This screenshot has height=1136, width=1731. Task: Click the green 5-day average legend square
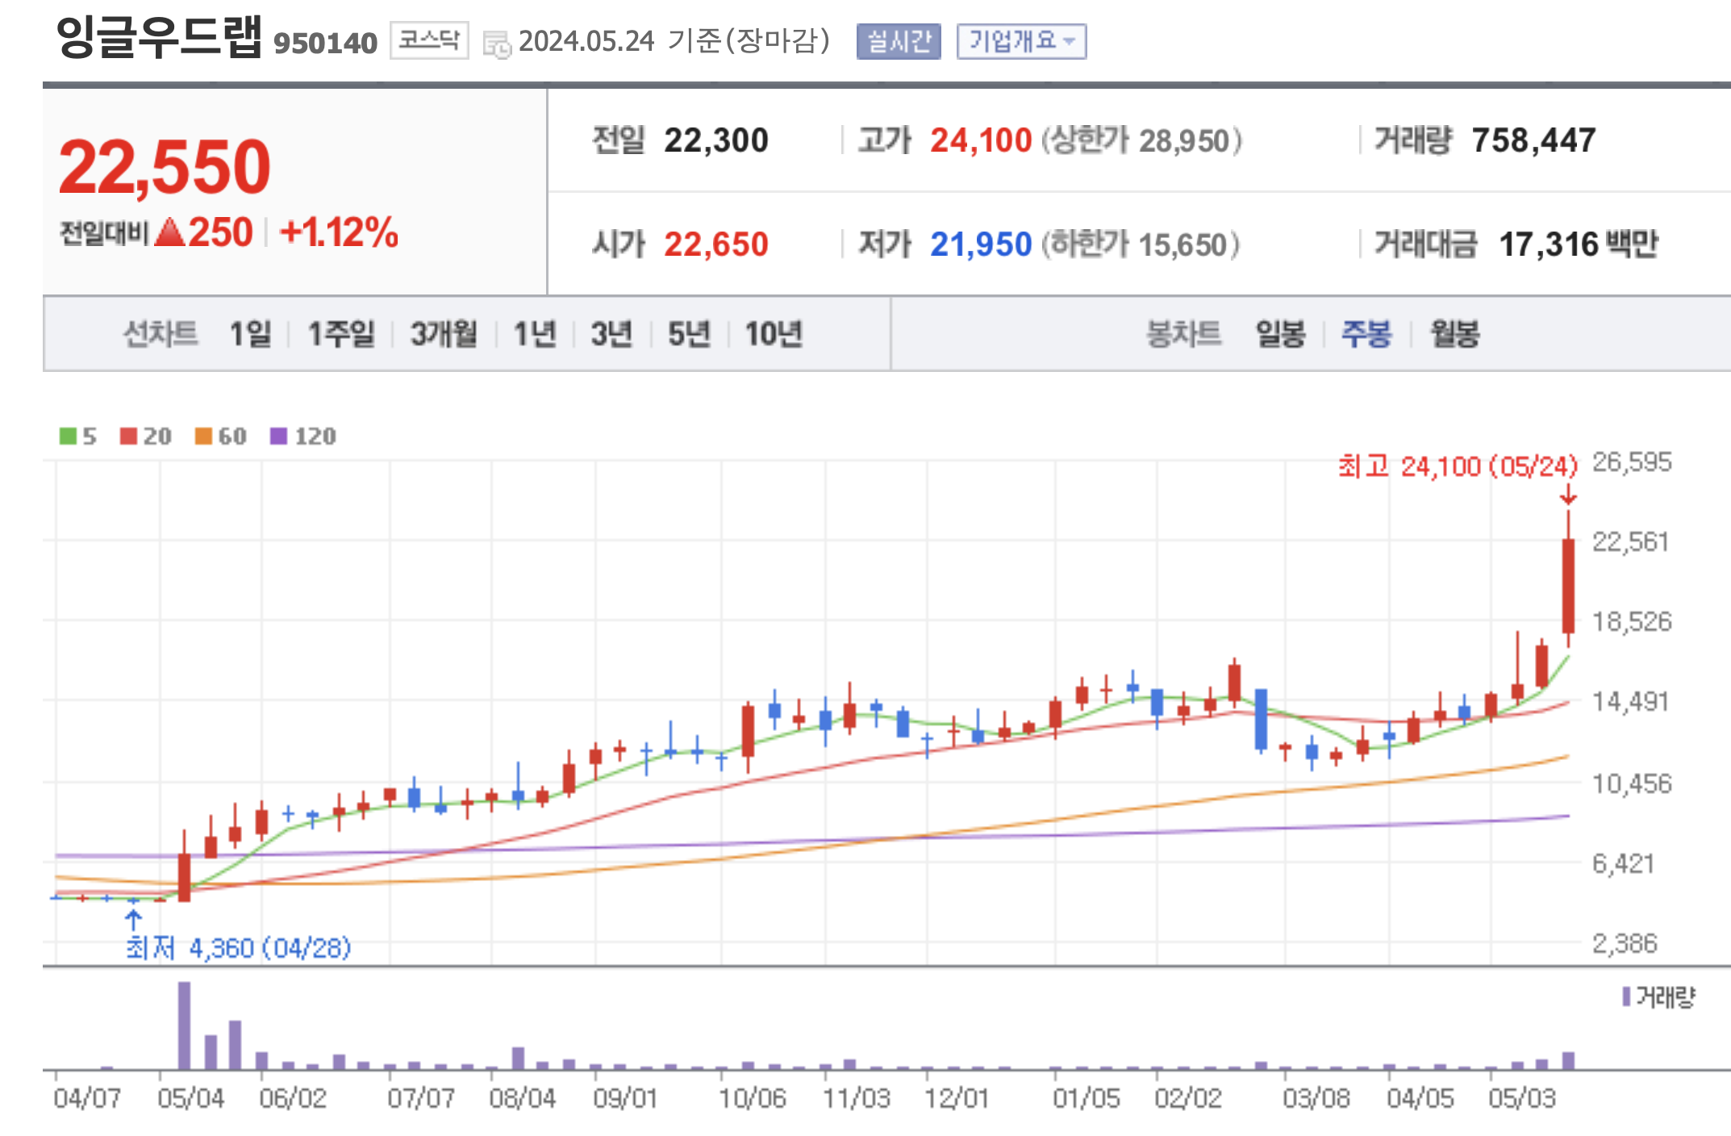(x=68, y=436)
